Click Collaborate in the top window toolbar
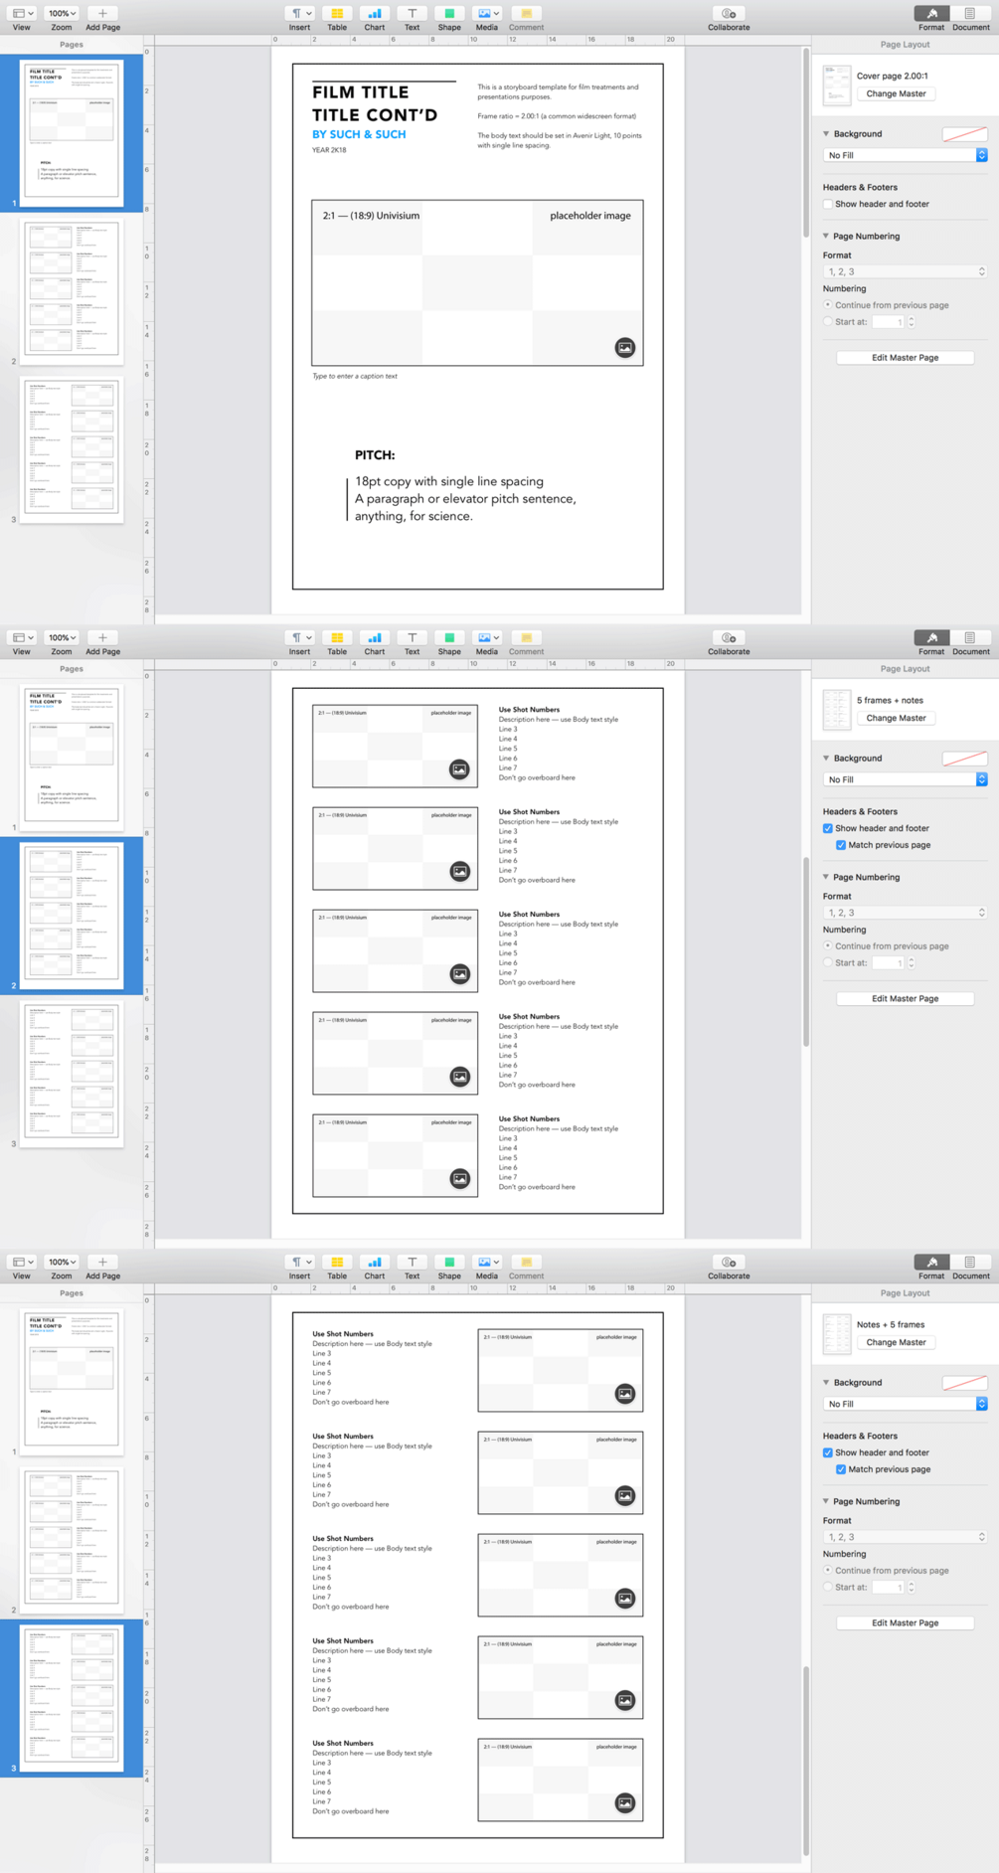 (729, 14)
